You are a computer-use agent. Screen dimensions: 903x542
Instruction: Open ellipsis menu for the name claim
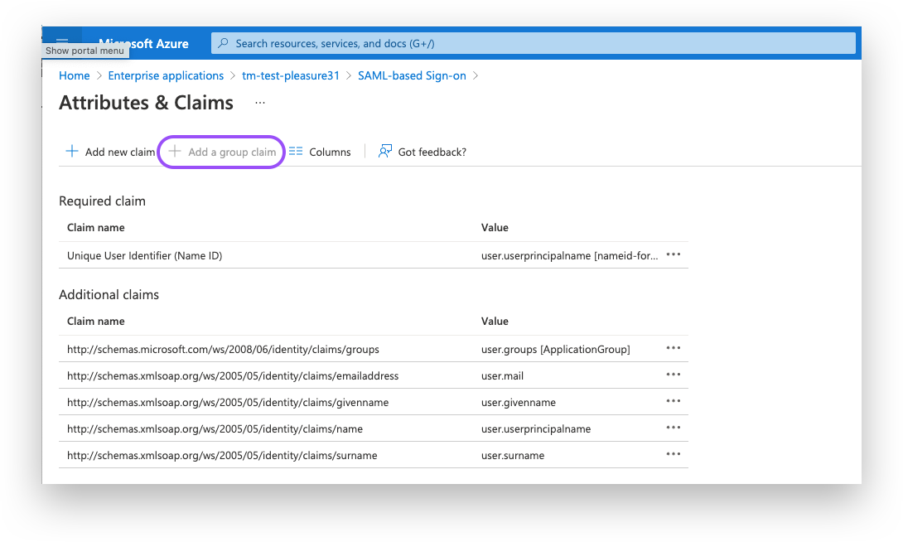tap(673, 428)
